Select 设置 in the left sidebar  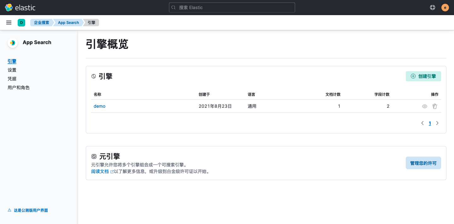click(x=12, y=70)
